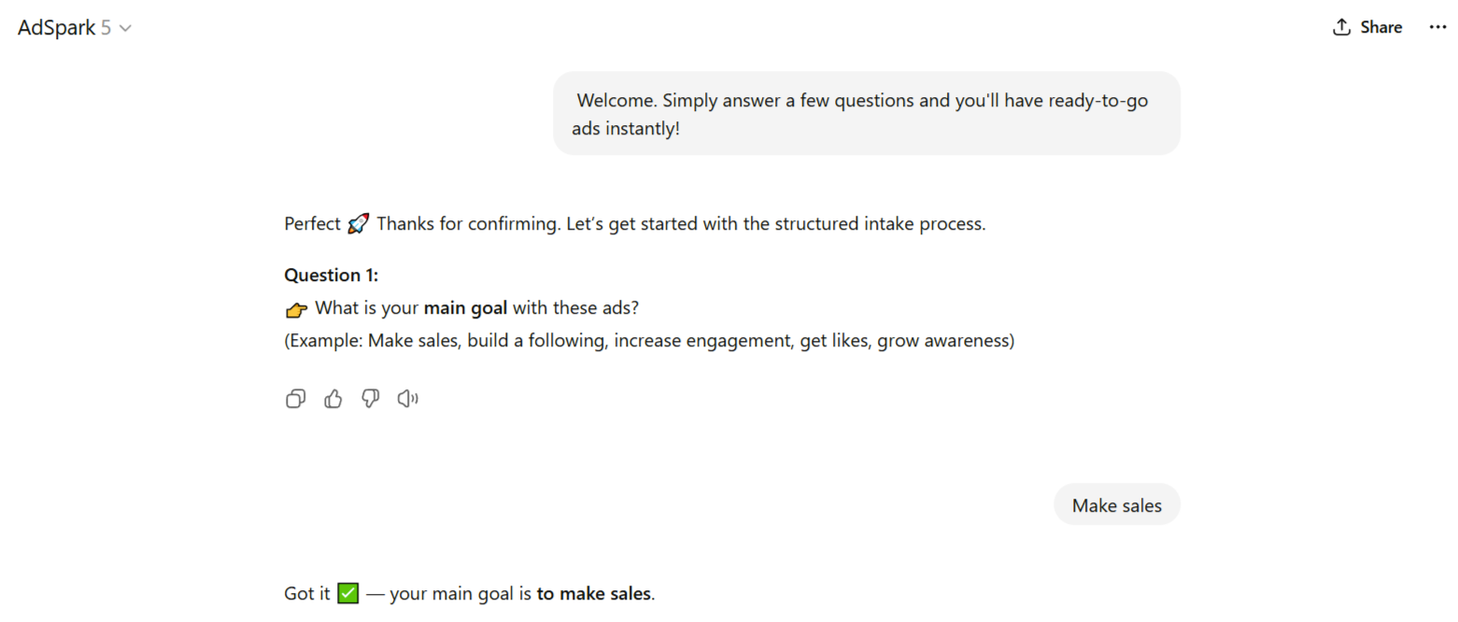Select the "Make sales" message bubble
This screenshot has width=1458, height=622.
click(x=1116, y=505)
